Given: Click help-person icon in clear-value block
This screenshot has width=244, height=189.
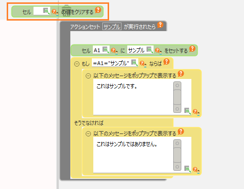Looking at the screenshot, I should [x=55, y=12].
